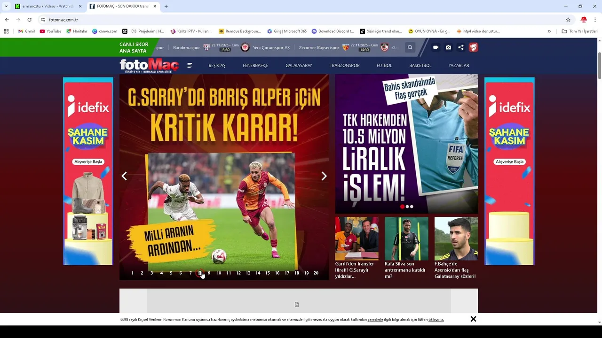Select slide number 12
The image size is (602, 338).
[x=238, y=273]
